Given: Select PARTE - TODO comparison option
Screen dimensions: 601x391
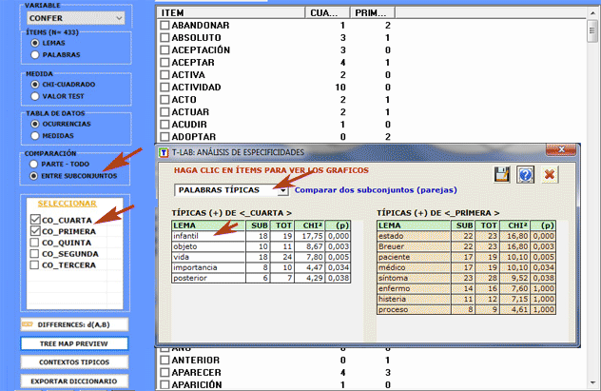Looking at the screenshot, I should [35, 164].
